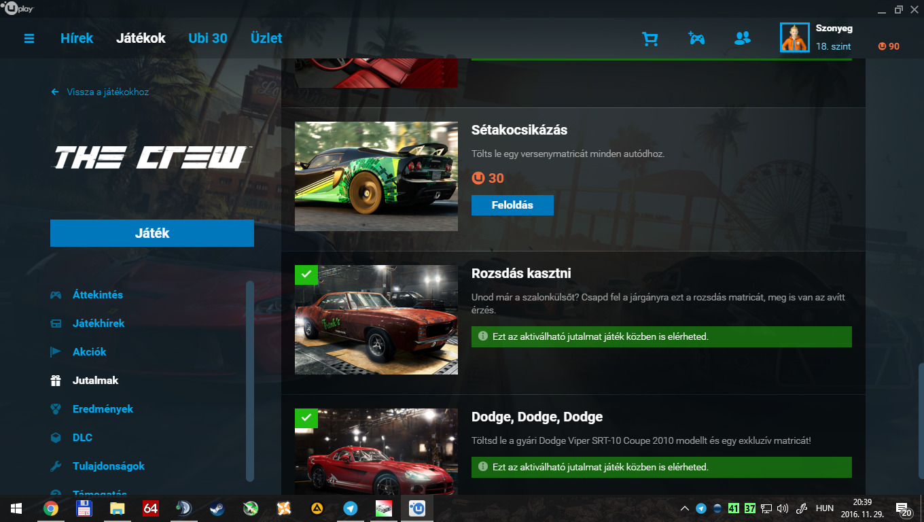Click the Rozsdás kasztni reward title

[x=521, y=273]
